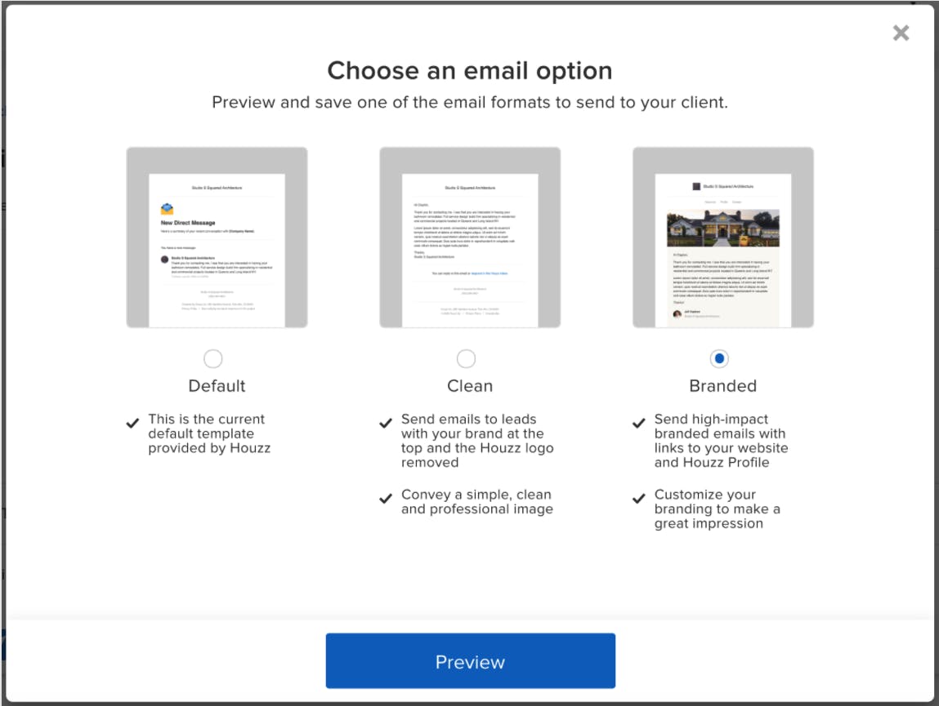Click the checkmark beside 'current default template'

[x=132, y=422]
